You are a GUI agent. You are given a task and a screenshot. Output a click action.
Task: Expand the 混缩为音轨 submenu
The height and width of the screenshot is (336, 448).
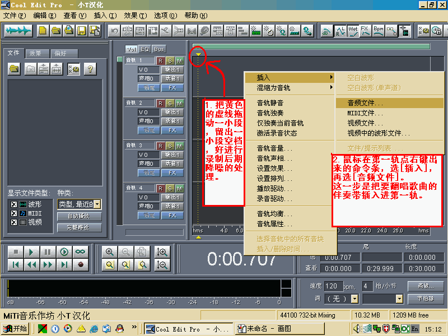[290, 88]
